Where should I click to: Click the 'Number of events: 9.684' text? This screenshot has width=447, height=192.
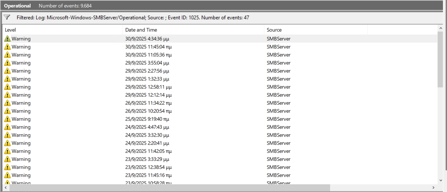point(65,6)
